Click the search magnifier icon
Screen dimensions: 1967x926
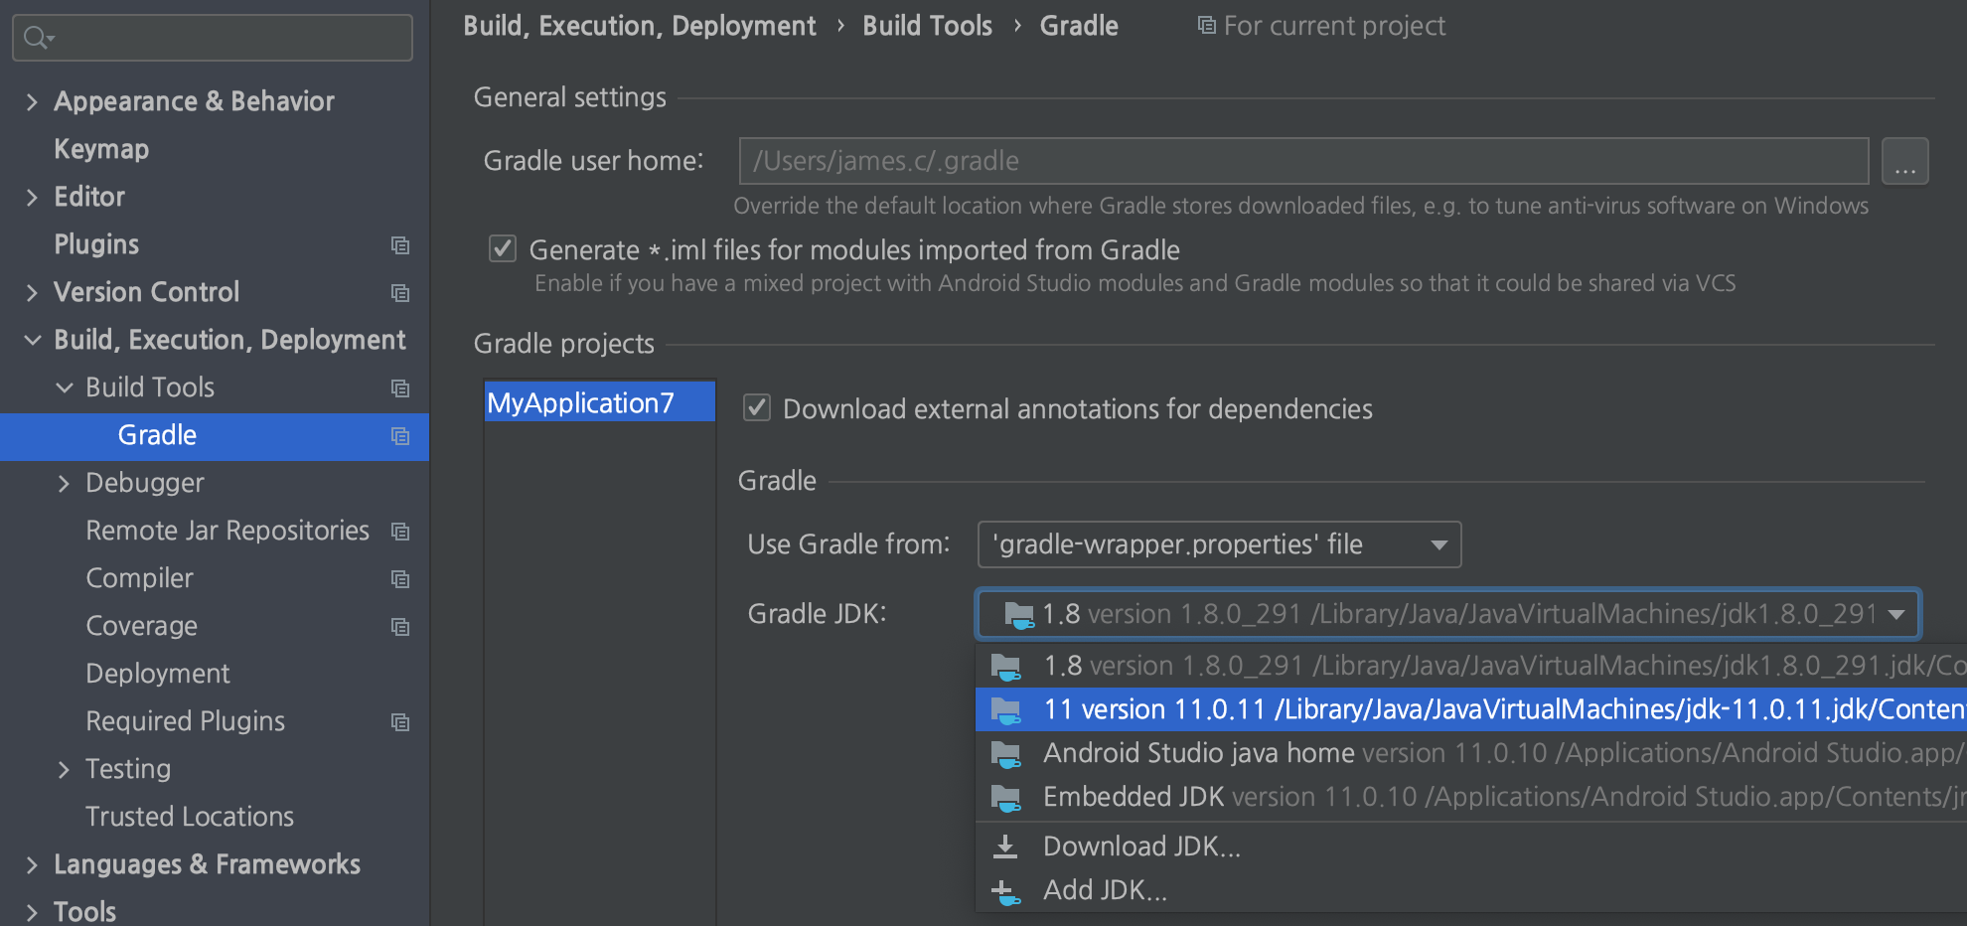click(x=37, y=38)
